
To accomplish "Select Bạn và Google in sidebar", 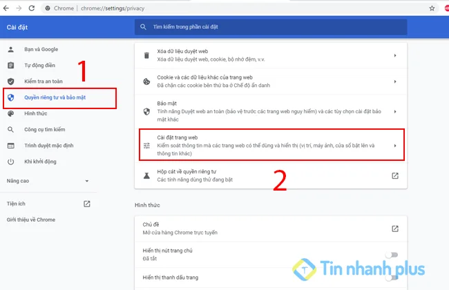I will coord(41,49).
